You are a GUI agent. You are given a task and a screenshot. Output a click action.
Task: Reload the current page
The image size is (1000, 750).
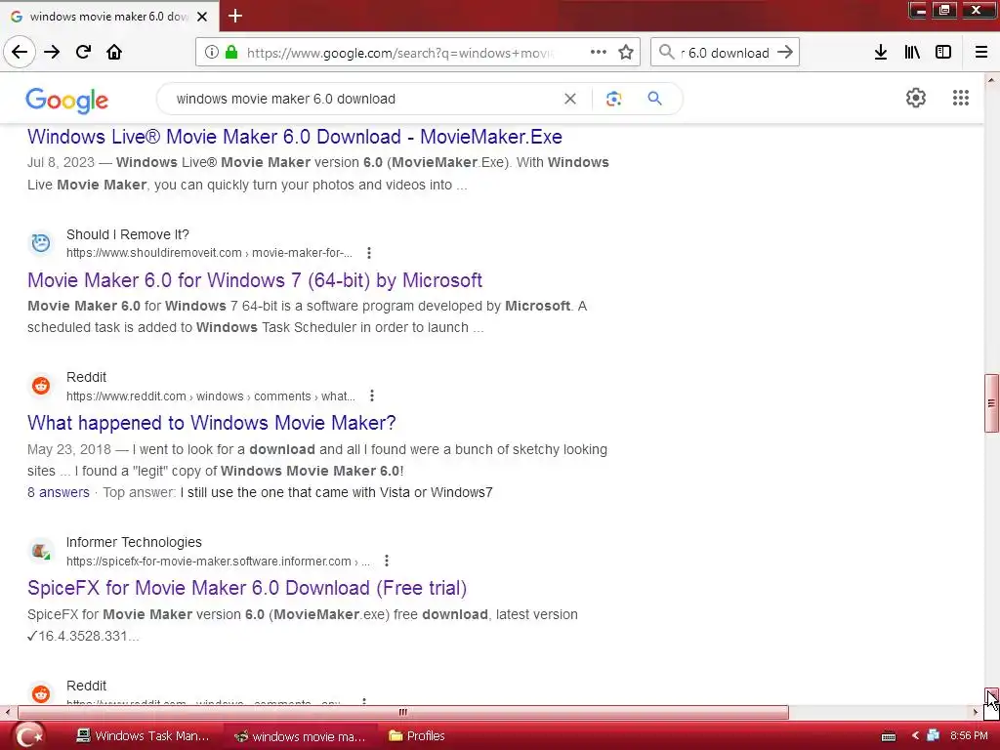point(83,53)
